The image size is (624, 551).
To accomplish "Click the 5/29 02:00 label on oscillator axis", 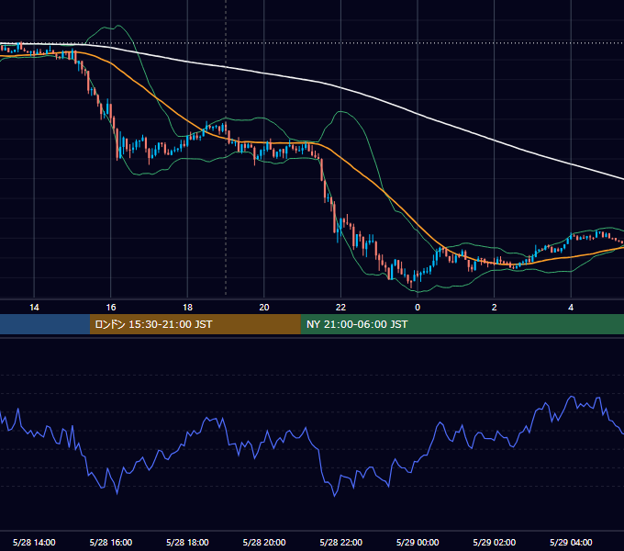I will [495, 542].
